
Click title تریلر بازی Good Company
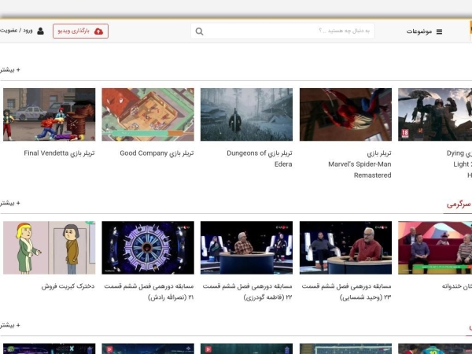coord(157,153)
